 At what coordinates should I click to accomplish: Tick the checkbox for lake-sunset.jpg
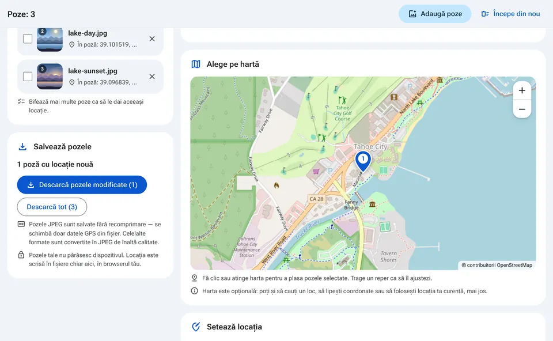click(28, 76)
